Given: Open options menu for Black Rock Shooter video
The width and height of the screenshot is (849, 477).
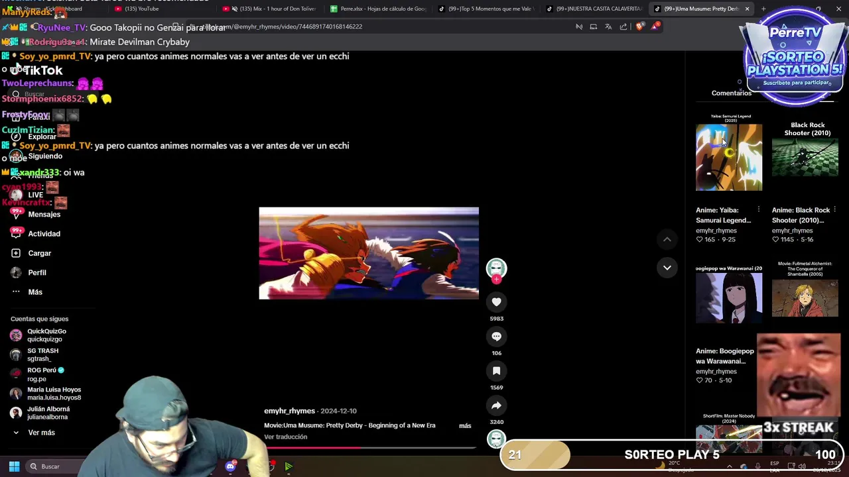Looking at the screenshot, I should point(834,210).
